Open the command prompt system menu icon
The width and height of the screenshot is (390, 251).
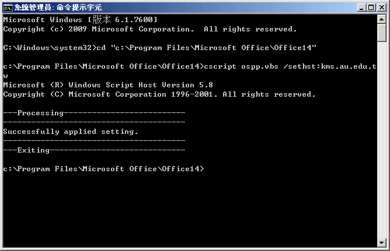coord(8,8)
